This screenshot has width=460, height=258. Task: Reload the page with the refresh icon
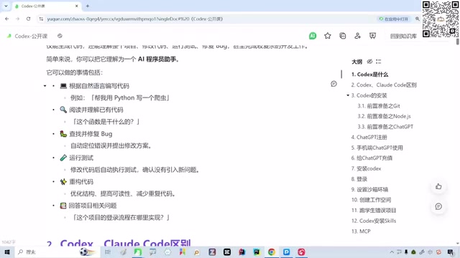[x=29, y=19]
